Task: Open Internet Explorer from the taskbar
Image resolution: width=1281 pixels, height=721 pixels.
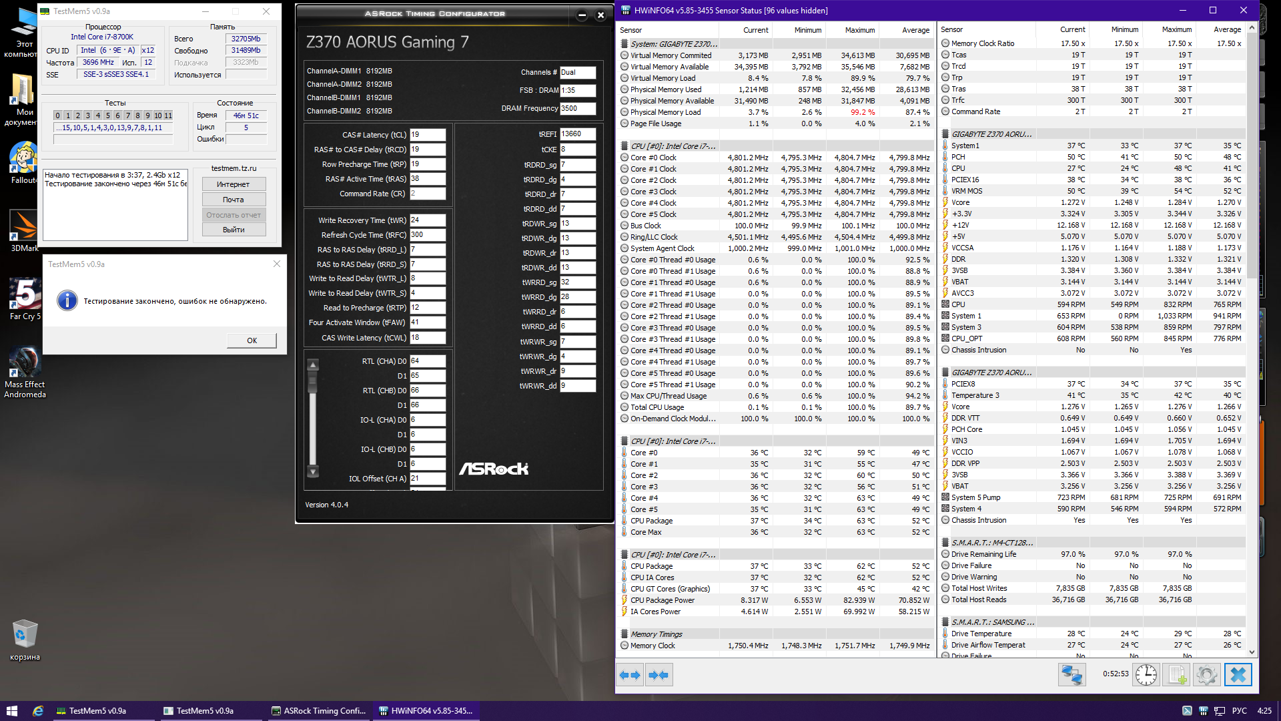Action: pos(38,711)
